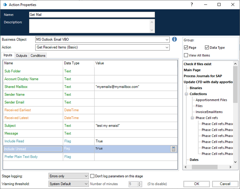Click the Blue Prism icon in title bar

(5, 5)
